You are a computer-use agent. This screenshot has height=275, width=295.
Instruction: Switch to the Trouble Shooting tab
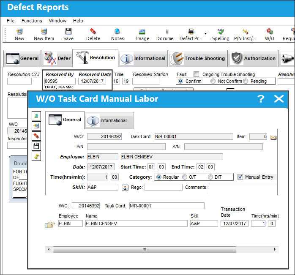pyautogui.click(x=197, y=58)
